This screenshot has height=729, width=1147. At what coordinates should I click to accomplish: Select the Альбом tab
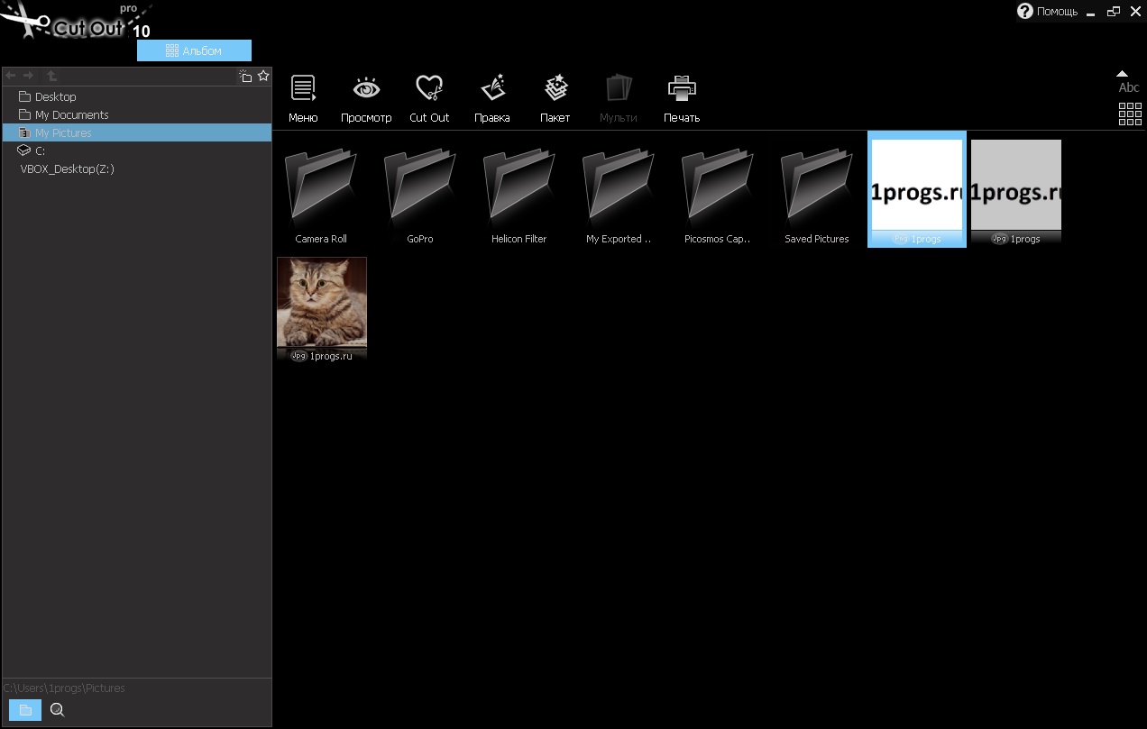[x=194, y=50]
